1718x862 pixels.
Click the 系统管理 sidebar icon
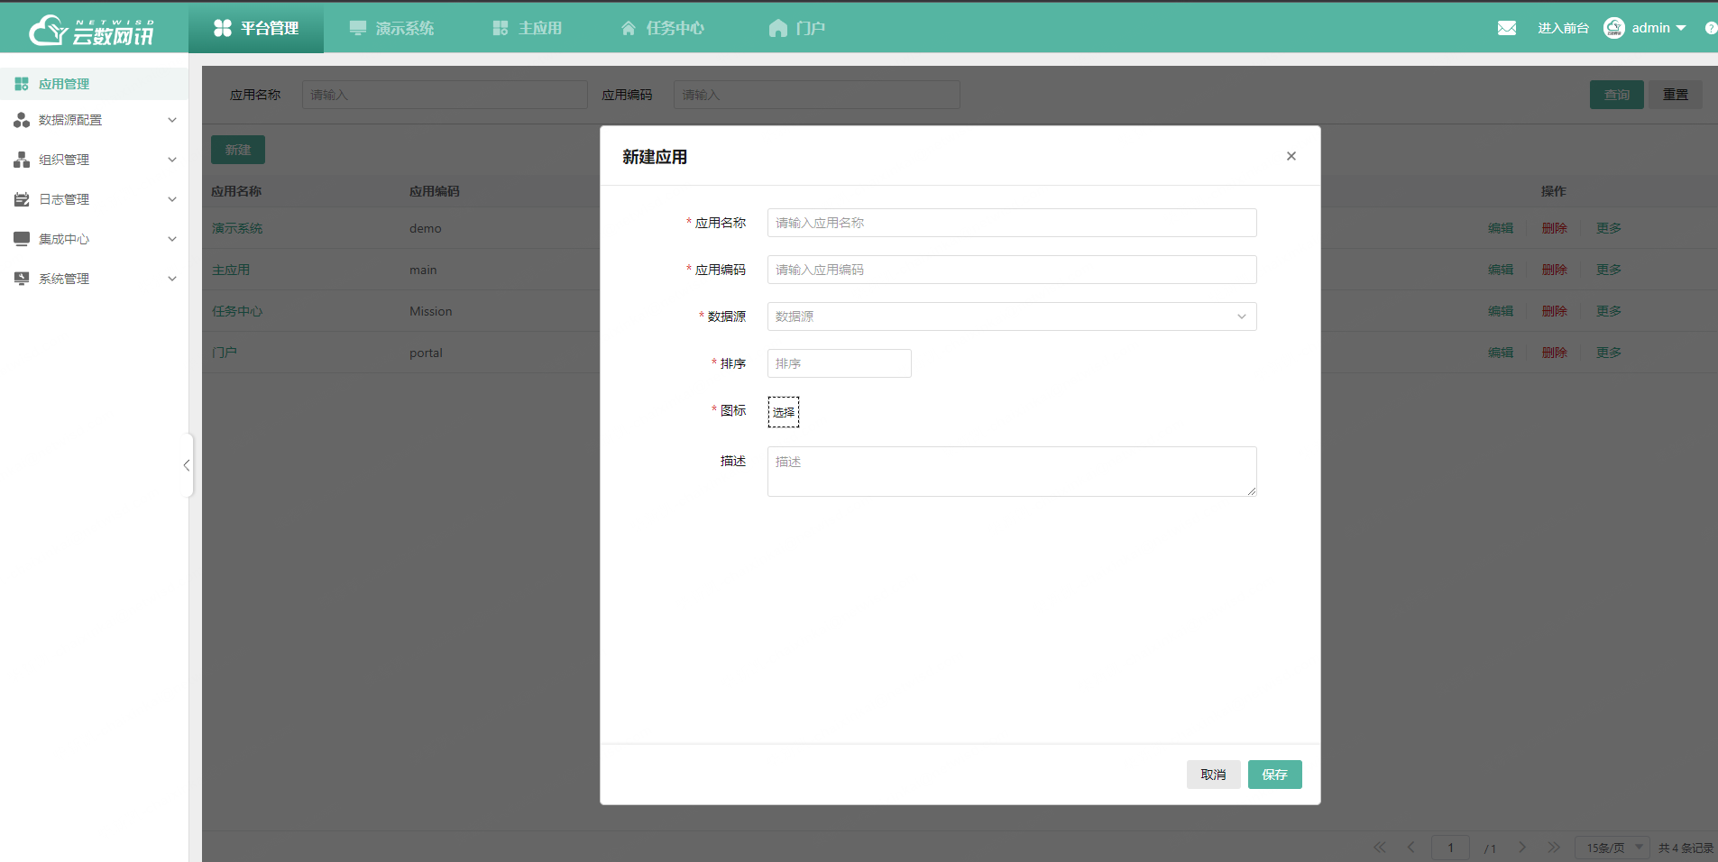pos(22,279)
